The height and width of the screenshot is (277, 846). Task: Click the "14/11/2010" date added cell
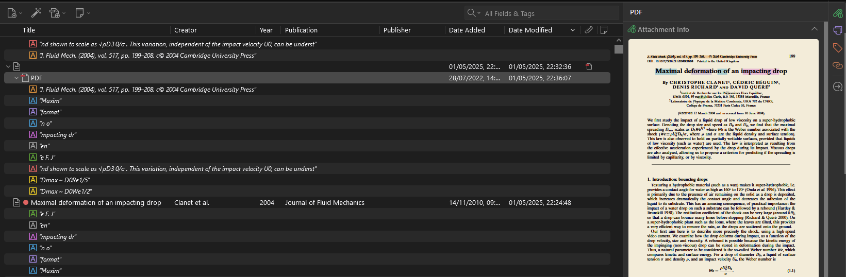click(x=474, y=202)
